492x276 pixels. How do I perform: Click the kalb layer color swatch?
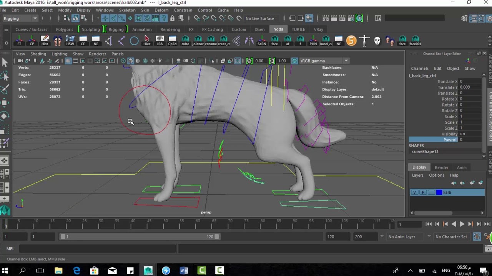[x=439, y=192]
